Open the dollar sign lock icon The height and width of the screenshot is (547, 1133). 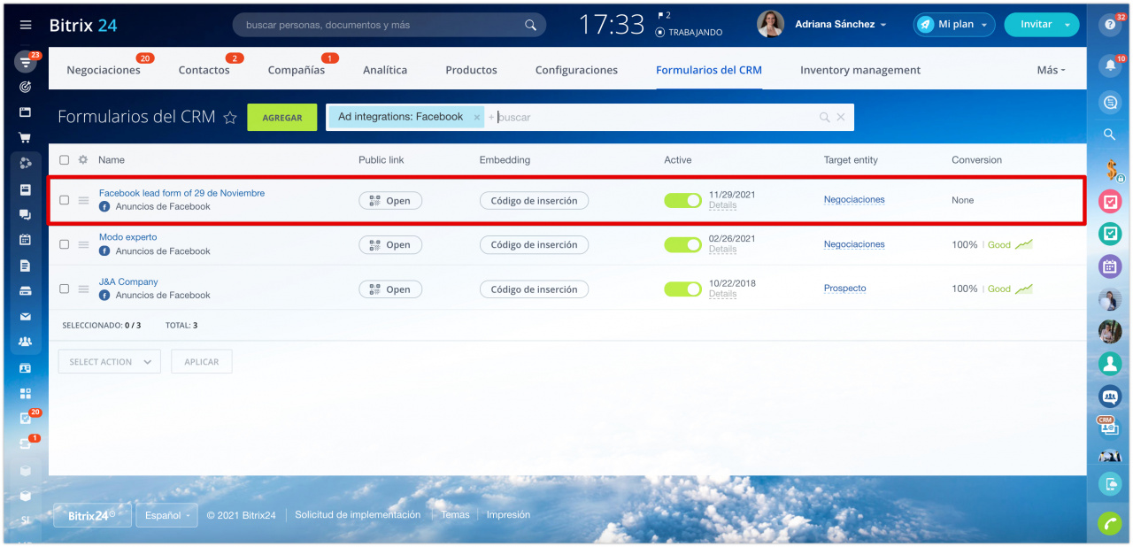[1110, 169]
